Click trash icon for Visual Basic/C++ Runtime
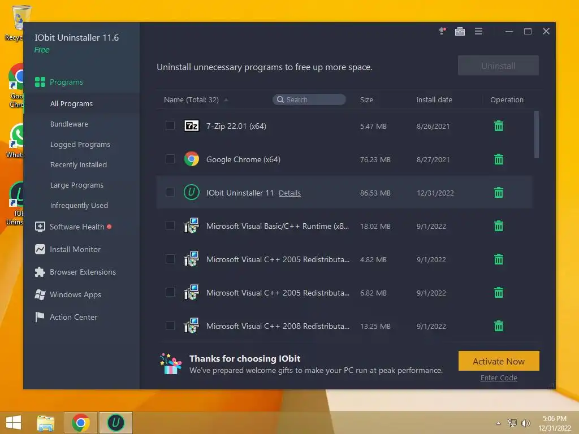The image size is (579, 434). pyautogui.click(x=499, y=225)
